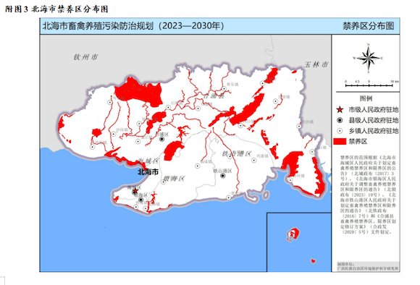Select the 铁山港区 county seat marker
The height and width of the screenshot is (285, 420).
tap(222, 176)
